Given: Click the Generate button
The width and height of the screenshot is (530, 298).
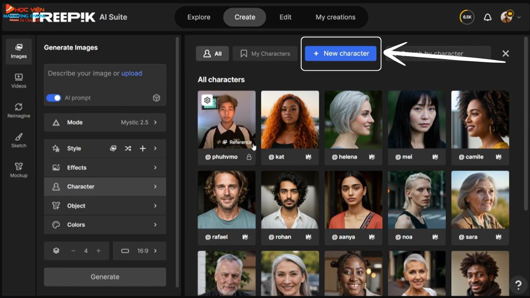Looking at the screenshot, I should [x=105, y=277].
